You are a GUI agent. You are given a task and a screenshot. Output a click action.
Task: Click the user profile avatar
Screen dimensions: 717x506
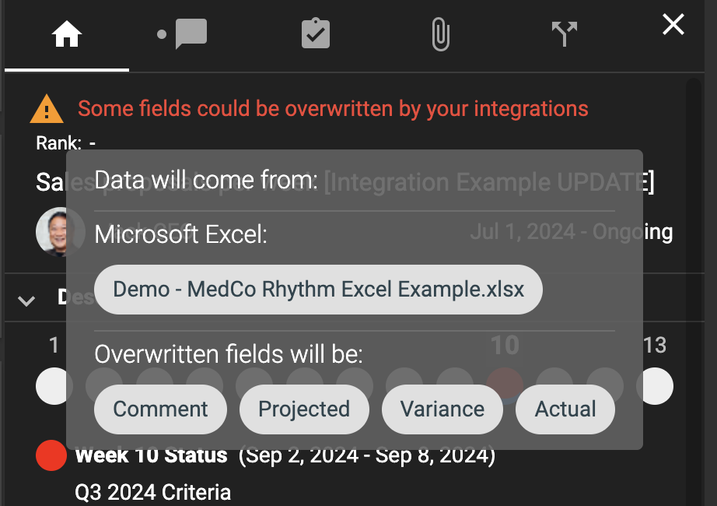click(60, 231)
